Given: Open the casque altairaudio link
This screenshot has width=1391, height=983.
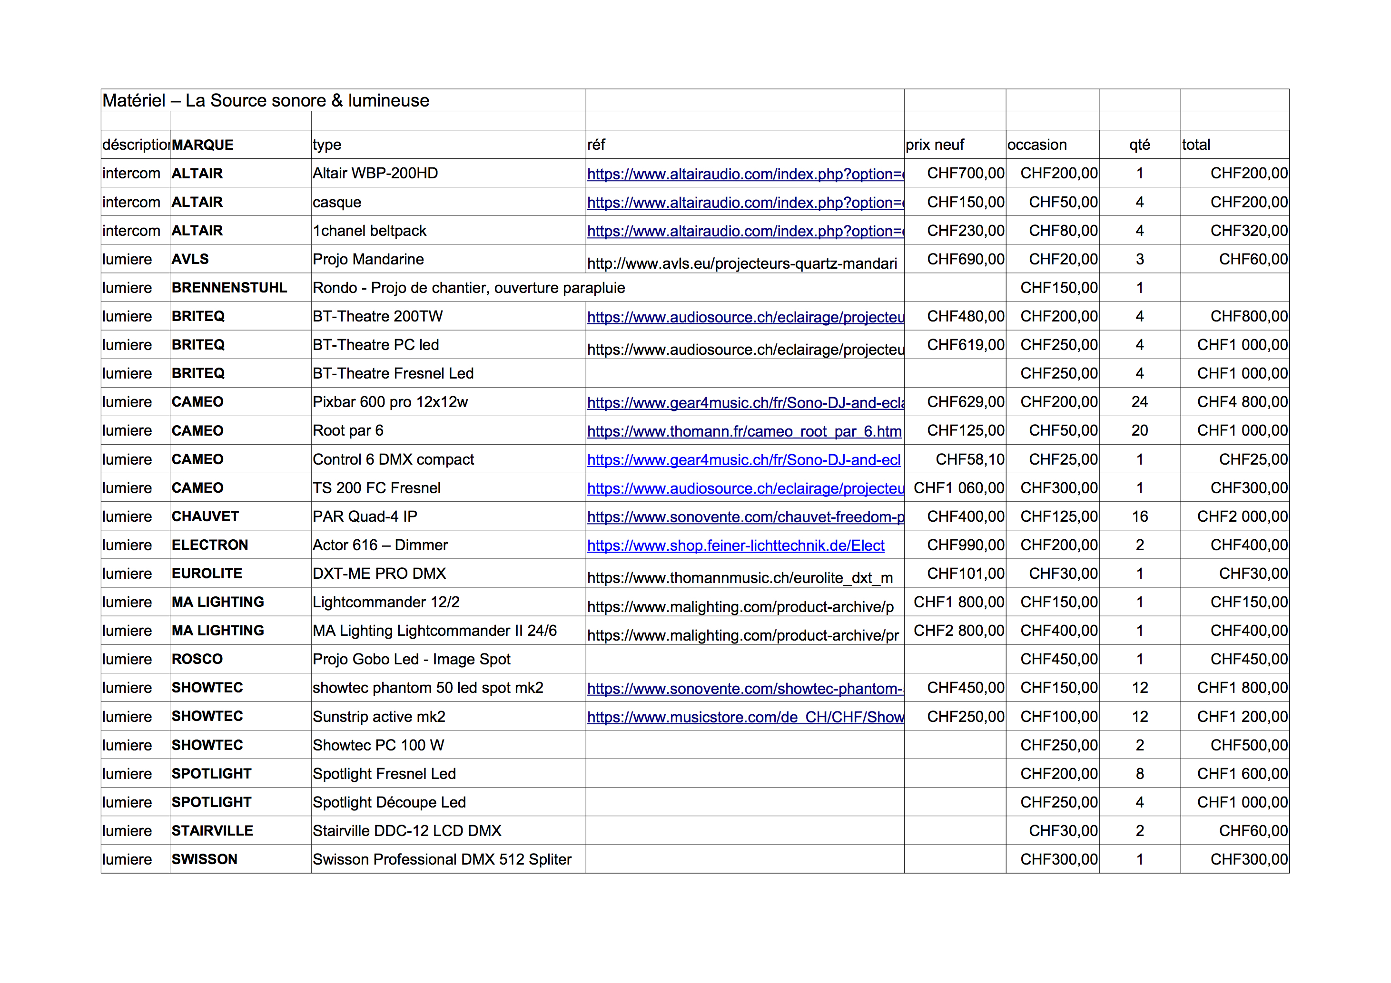Looking at the screenshot, I should tap(745, 203).
